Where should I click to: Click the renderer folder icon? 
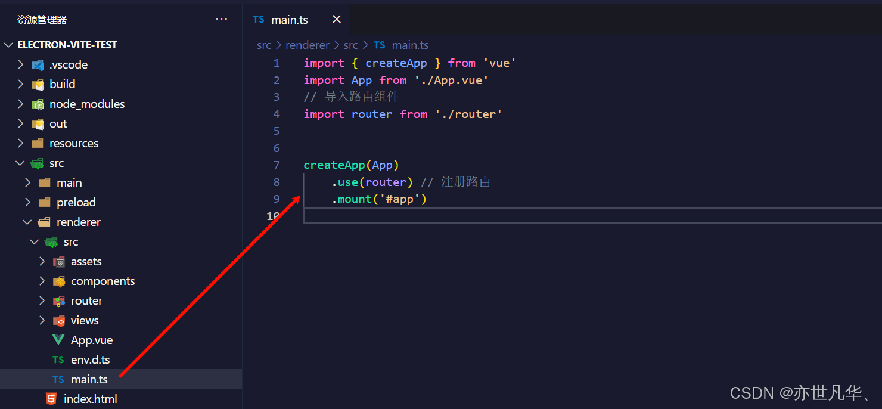(x=45, y=222)
